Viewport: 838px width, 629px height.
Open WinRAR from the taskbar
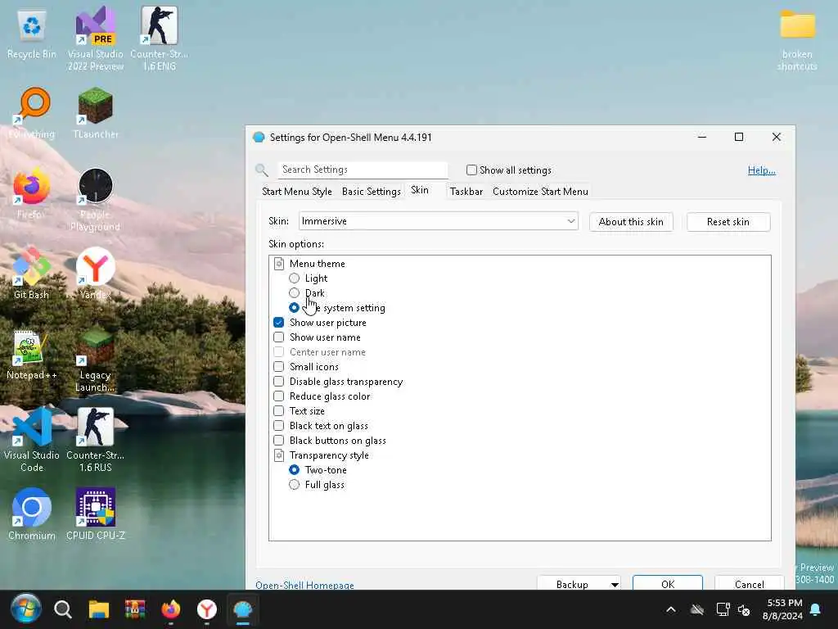coord(135,609)
